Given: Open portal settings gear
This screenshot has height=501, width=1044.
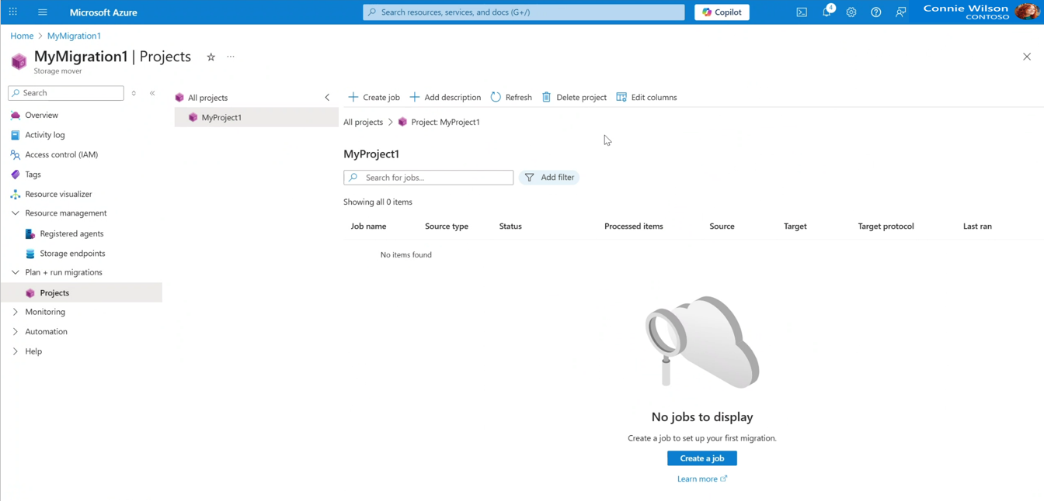Looking at the screenshot, I should click(851, 12).
